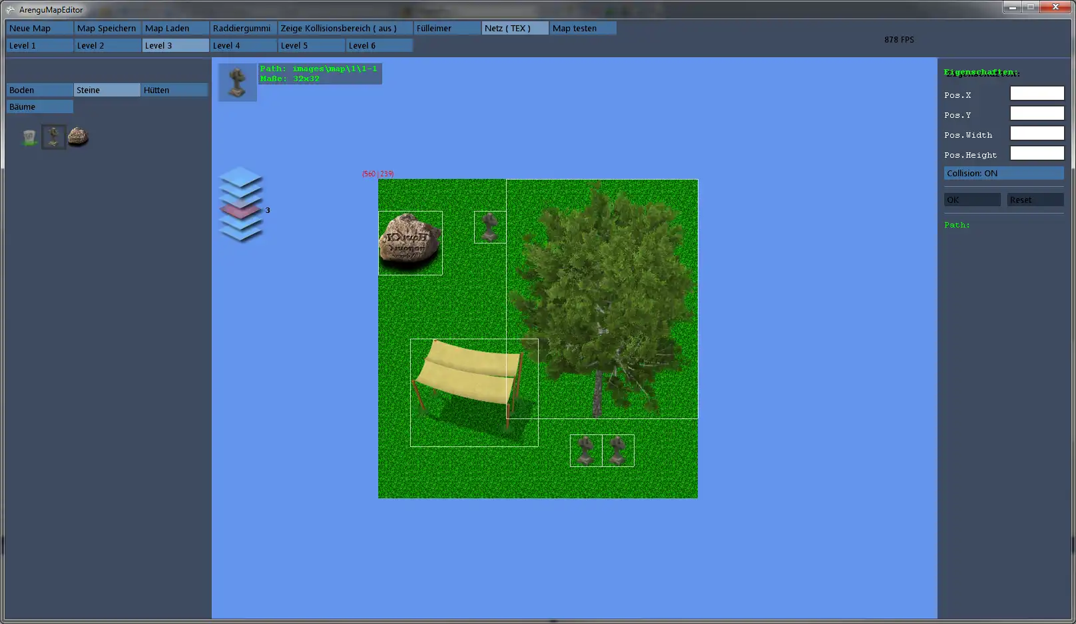Click the Pos.Width input field
The image size is (1076, 624).
coord(1037,134)
